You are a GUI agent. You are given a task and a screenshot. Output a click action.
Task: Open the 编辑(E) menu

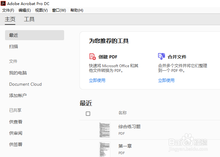(25, 10)
